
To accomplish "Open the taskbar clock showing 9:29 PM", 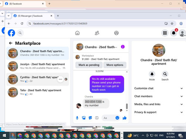I will pos(170,135).
